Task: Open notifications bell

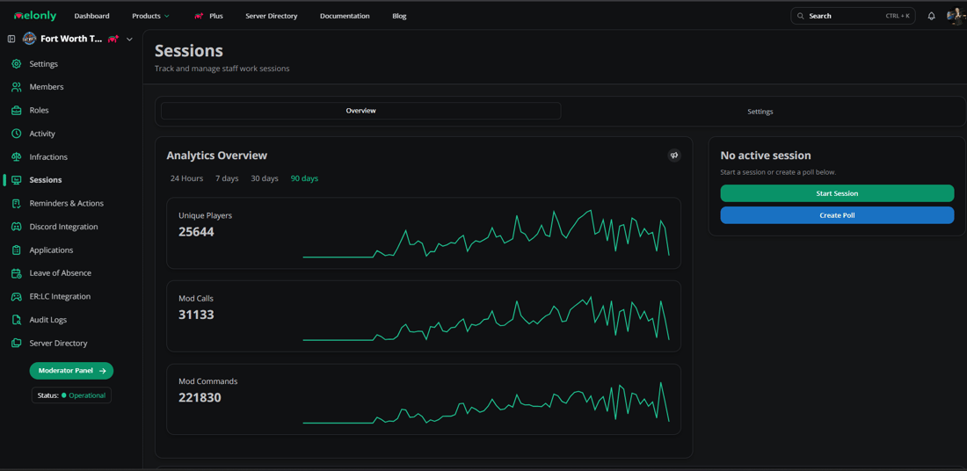Action: pyautogui.click(x=931, y=16)
